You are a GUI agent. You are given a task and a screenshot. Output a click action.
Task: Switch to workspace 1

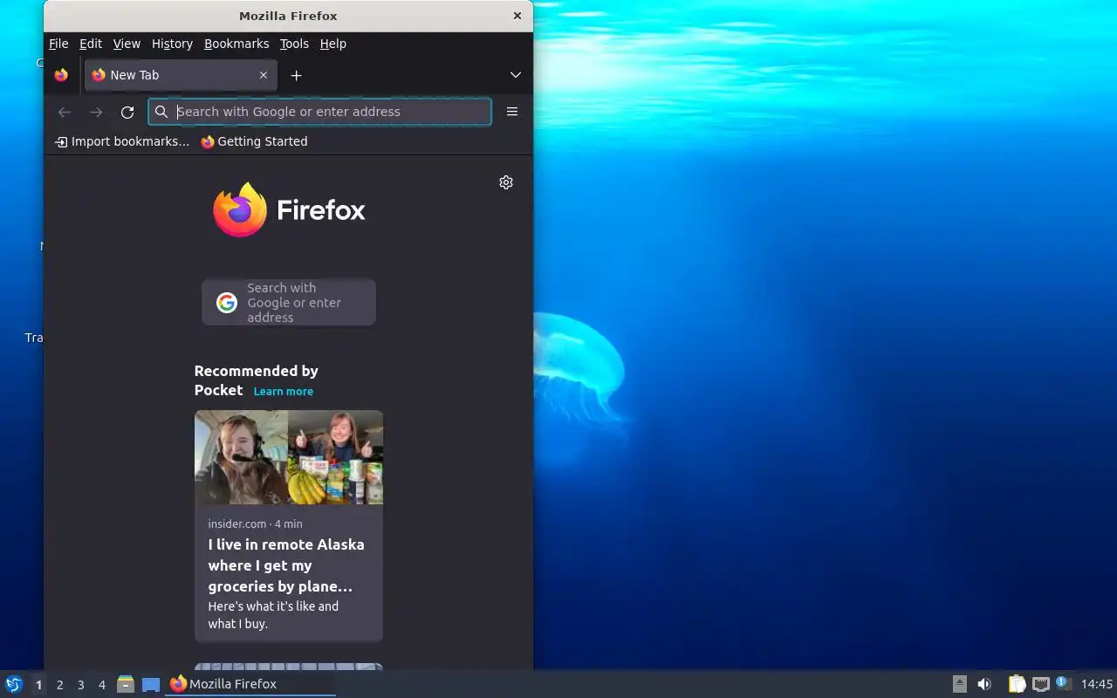tap(38, 685)
